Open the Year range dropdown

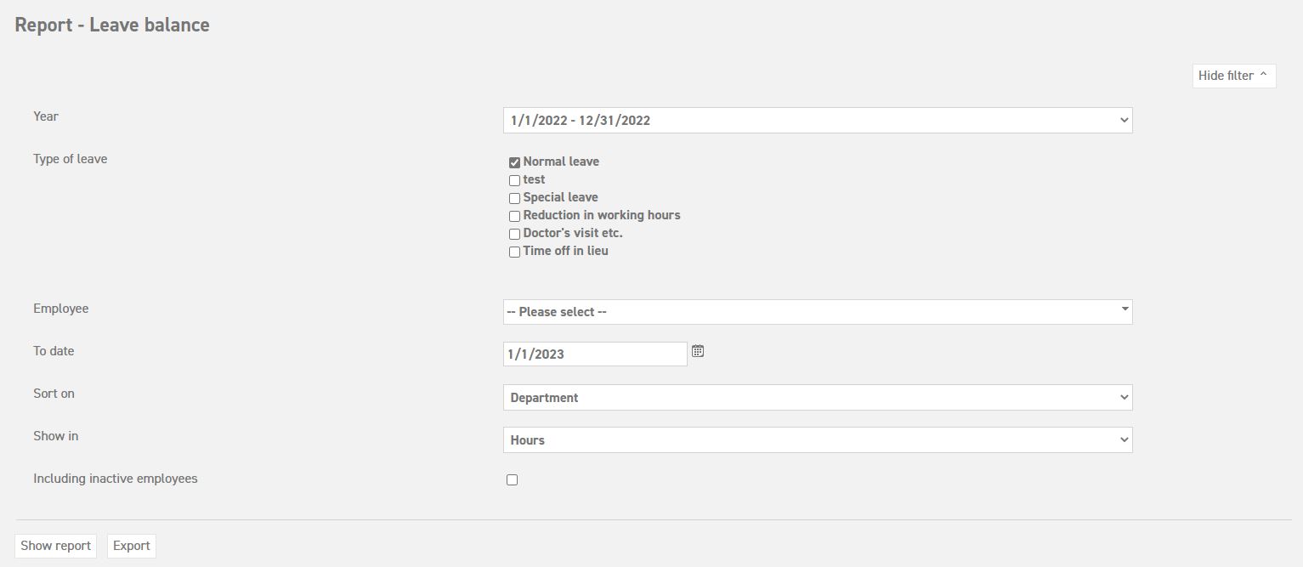[817, 121]
